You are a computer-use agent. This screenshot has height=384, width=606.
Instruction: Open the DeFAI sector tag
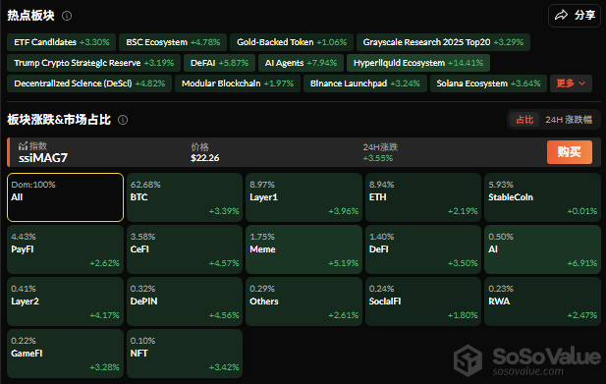[219, 63]
